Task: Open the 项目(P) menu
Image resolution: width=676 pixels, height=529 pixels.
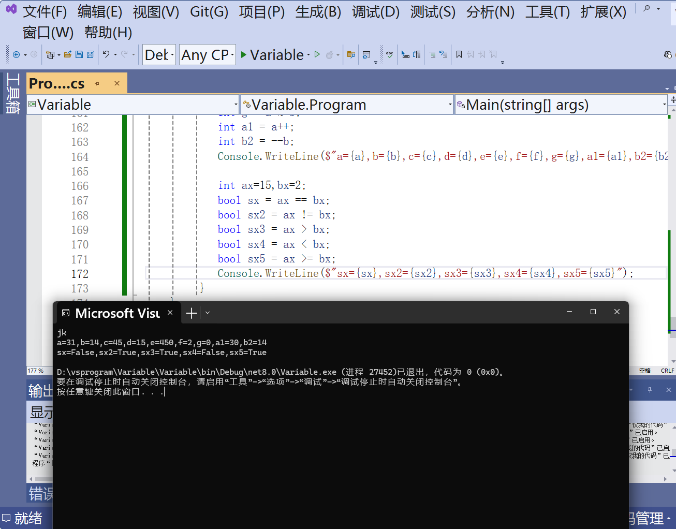Action: coord(262,11)
